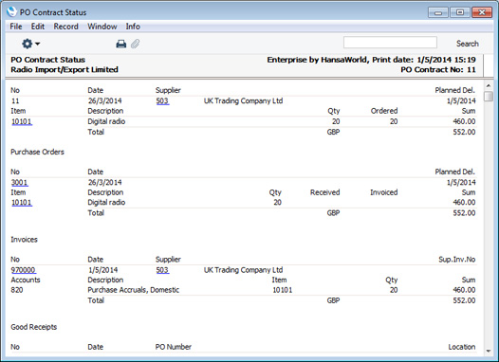The height and width of the screenshot is (362, 499).
Task: Select account number 820
Action: [x=17, y=290]
